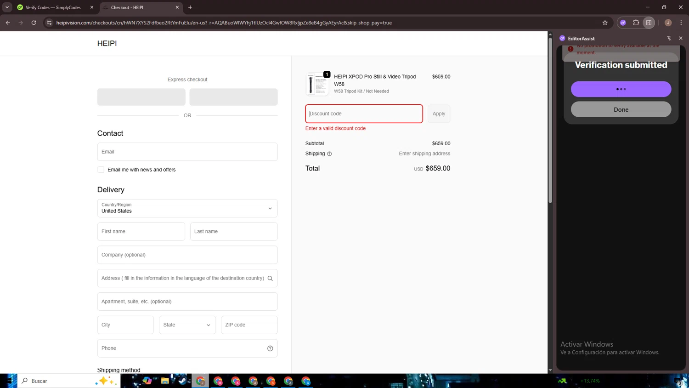Open the new tab plus button
Screen dimensions: 689x388
tap(190, 7)
